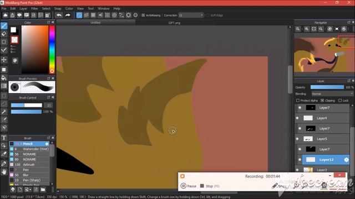Click the layer Opacity slider
355x199 pixels.
pyautogui.click(x=327, y=87)
